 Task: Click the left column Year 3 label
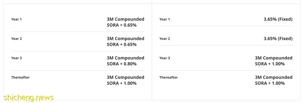(x=17, y=58)
